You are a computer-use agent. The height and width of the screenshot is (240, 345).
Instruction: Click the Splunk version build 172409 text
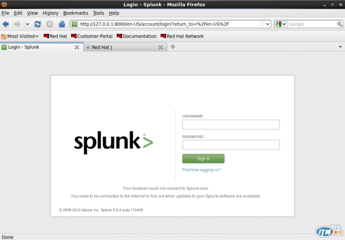point(101,210)
